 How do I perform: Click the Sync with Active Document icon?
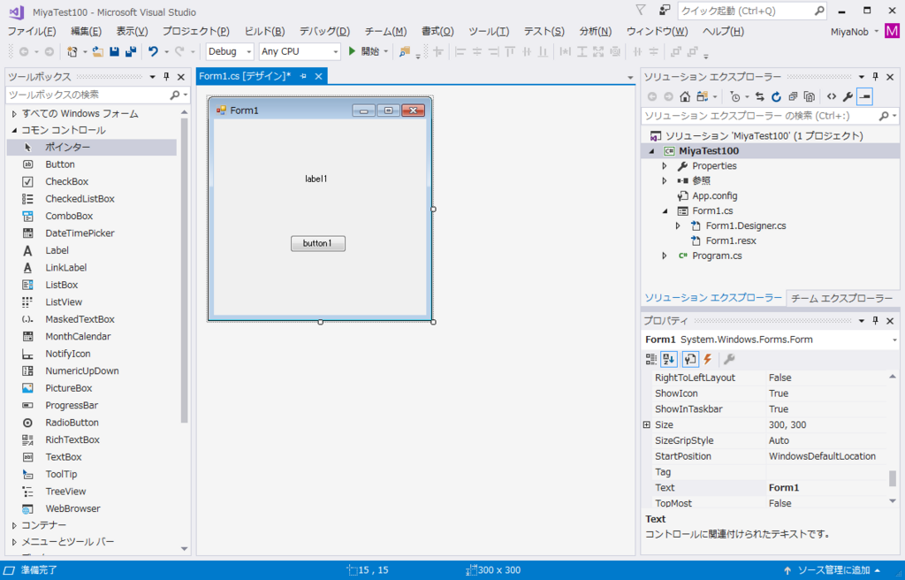coord(759,96)
